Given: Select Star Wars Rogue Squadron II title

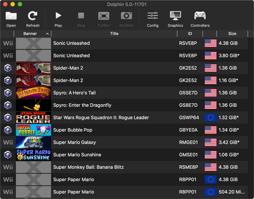Looking at the screenshot, I should 101,118.
